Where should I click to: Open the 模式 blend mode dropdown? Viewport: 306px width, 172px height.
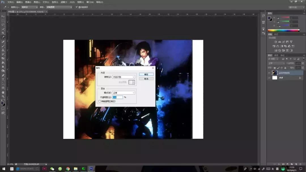[124, 93]
